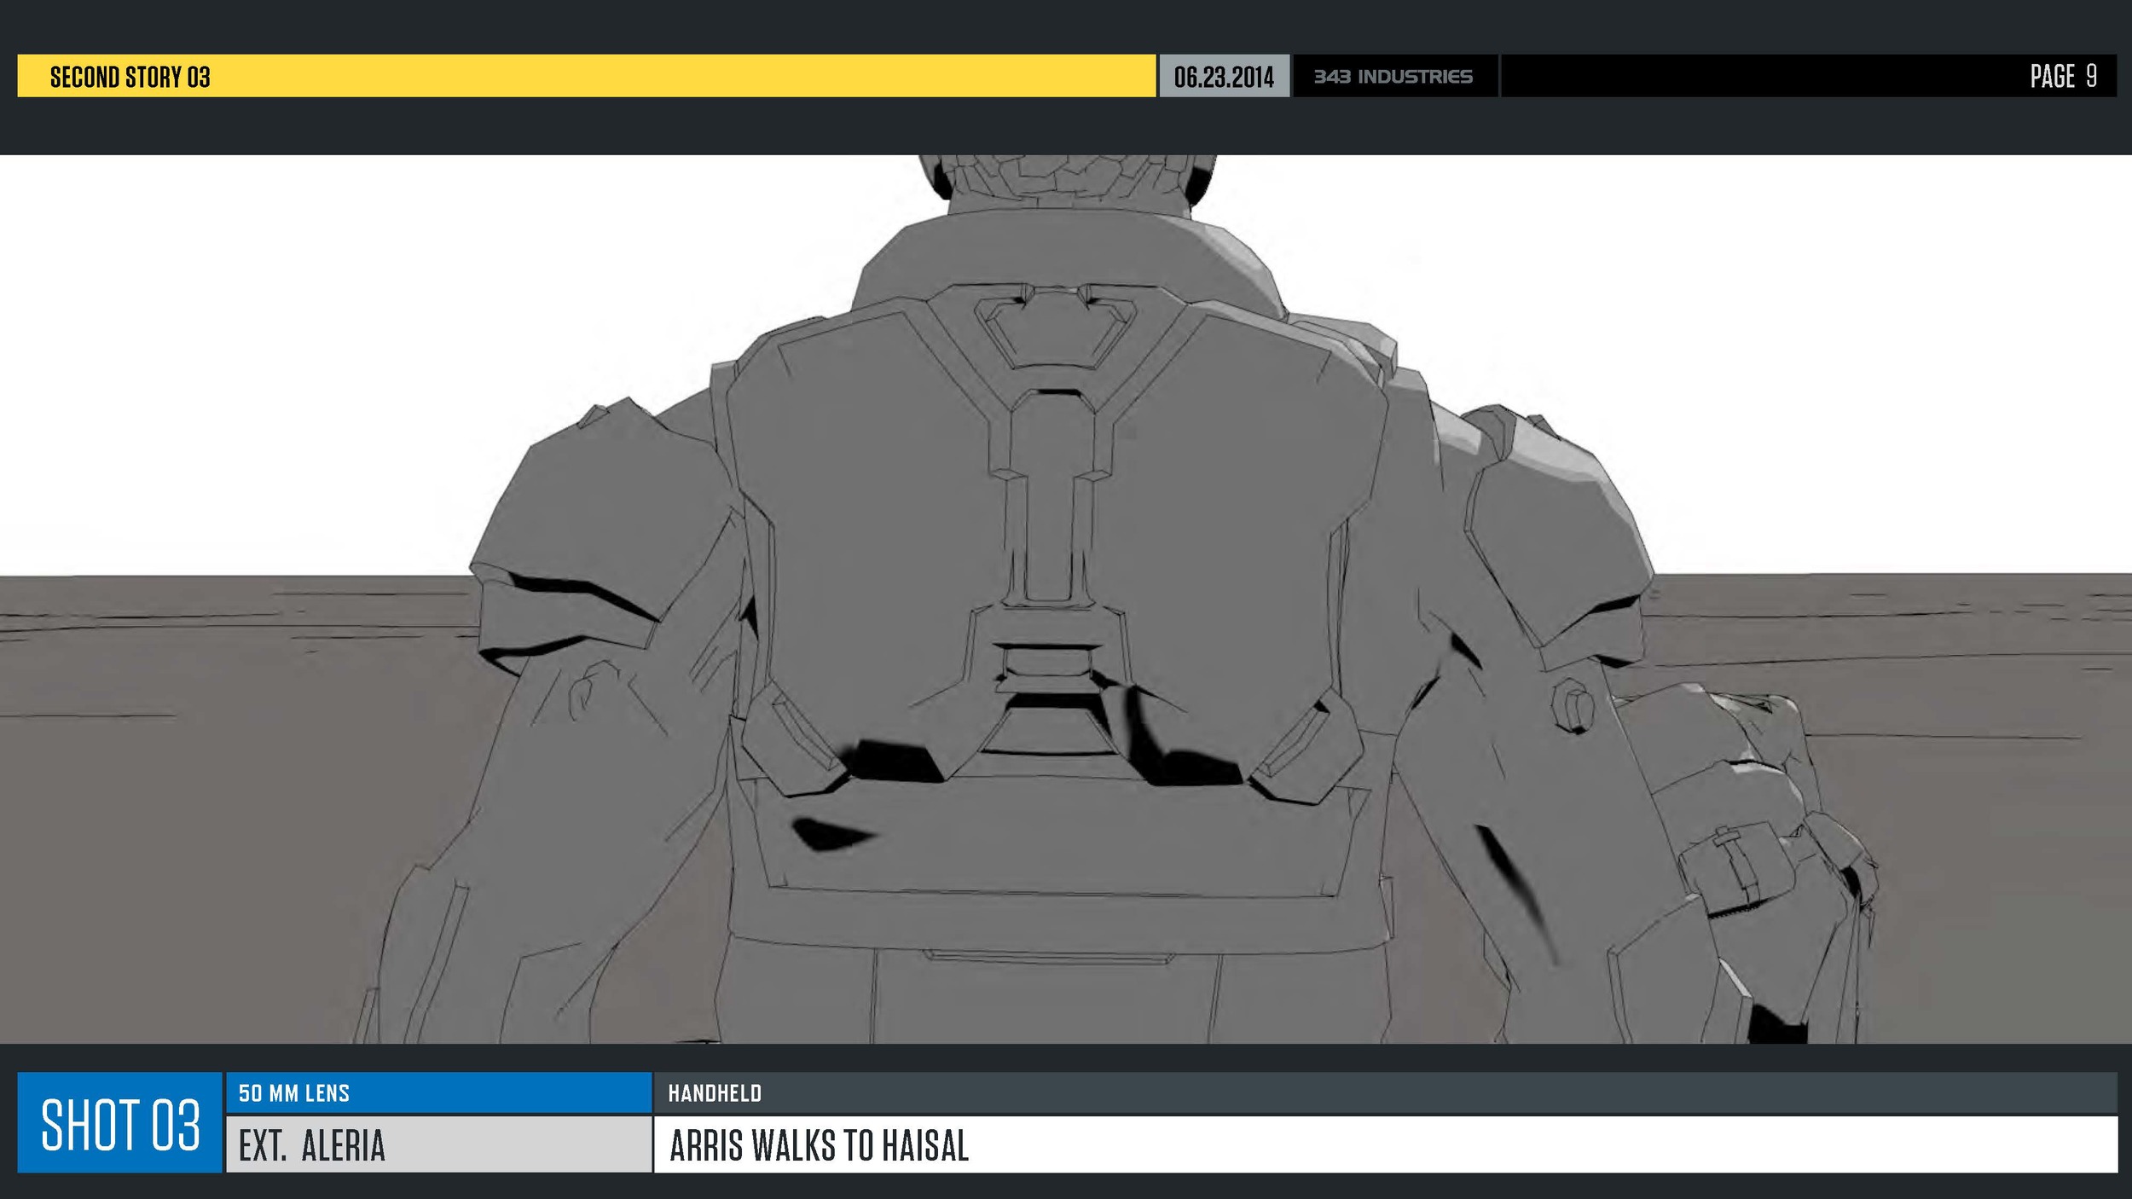This screenshot has width=2132, height=1199.
Task: Click the 'EXT. ALERIA' location text
Action: click(312, 1145)
